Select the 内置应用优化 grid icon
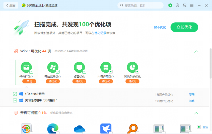Screen dimensions: 212x134 106,67
